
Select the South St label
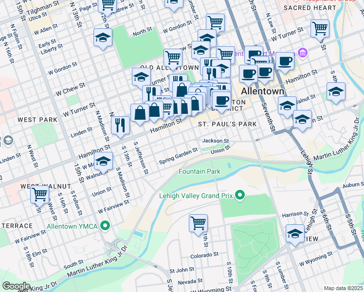coord(73,265)
